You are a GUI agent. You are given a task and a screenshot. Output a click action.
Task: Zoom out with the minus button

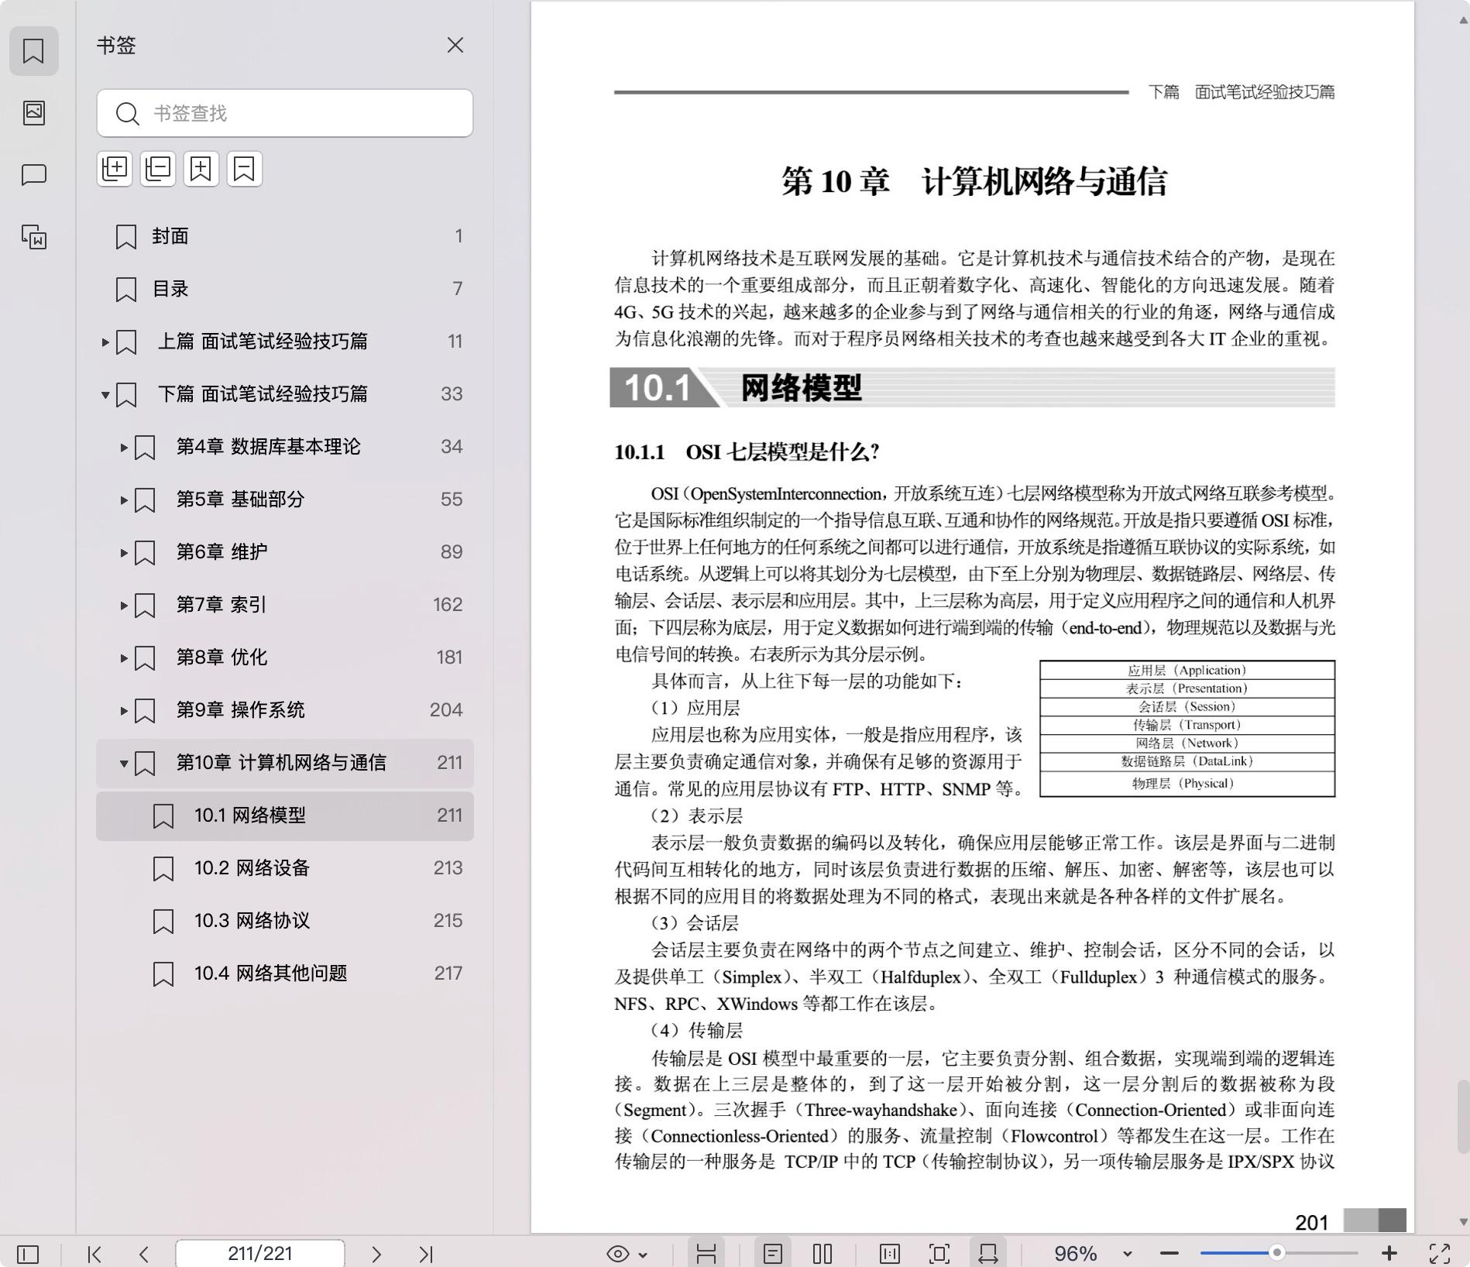pyautogui.click(x=1169, y=1254)
